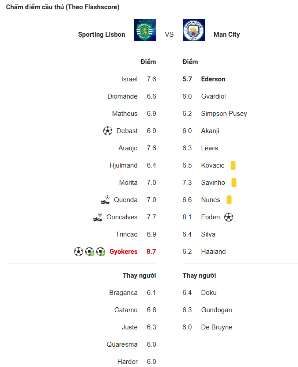Click the goal ball icon beside Debast
The height and width of the screenshot is (367, 298).
108,131
